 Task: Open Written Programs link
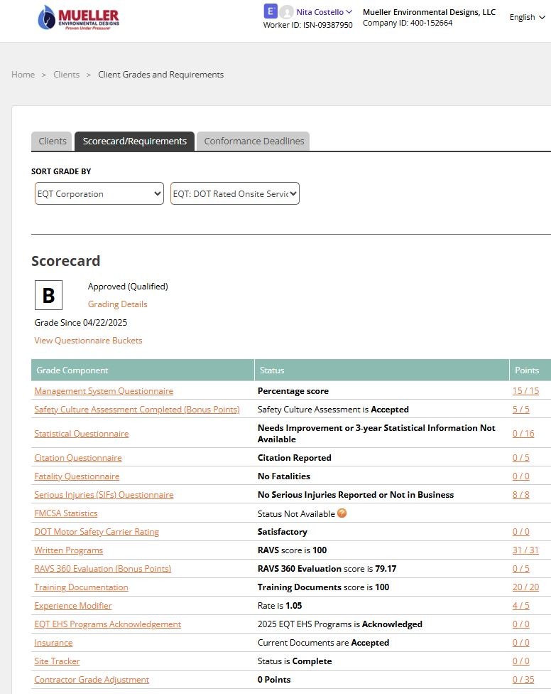pos(68,550)
